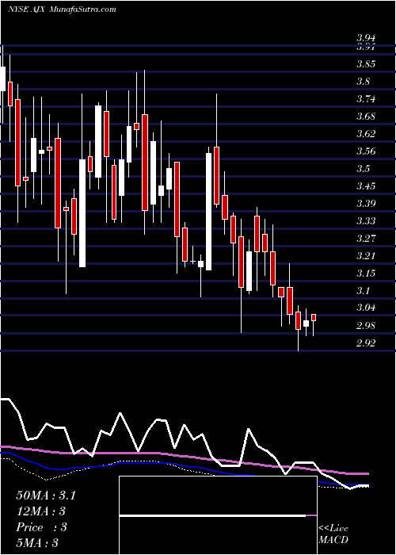
Task: Click the 3.8 price axis label
Action: point(363,82)
